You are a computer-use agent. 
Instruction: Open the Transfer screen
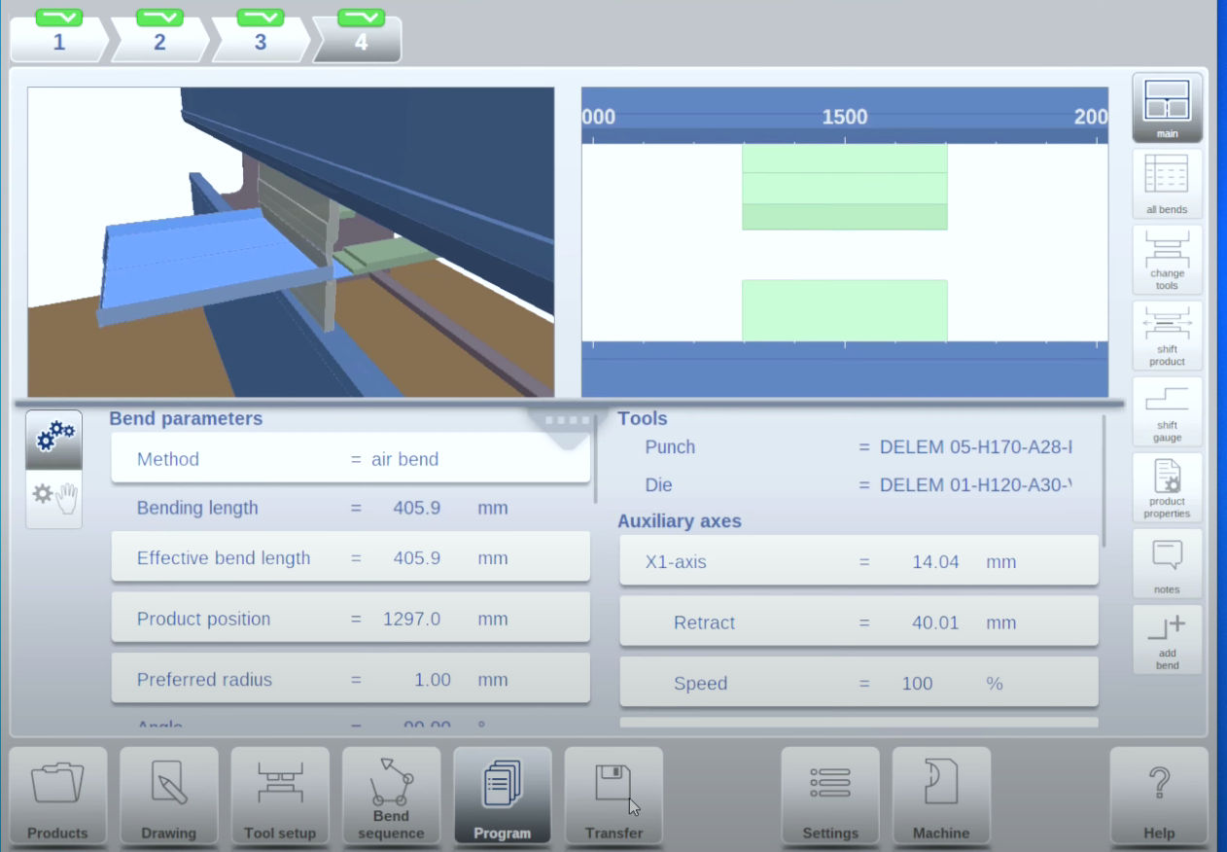[613, 795]
